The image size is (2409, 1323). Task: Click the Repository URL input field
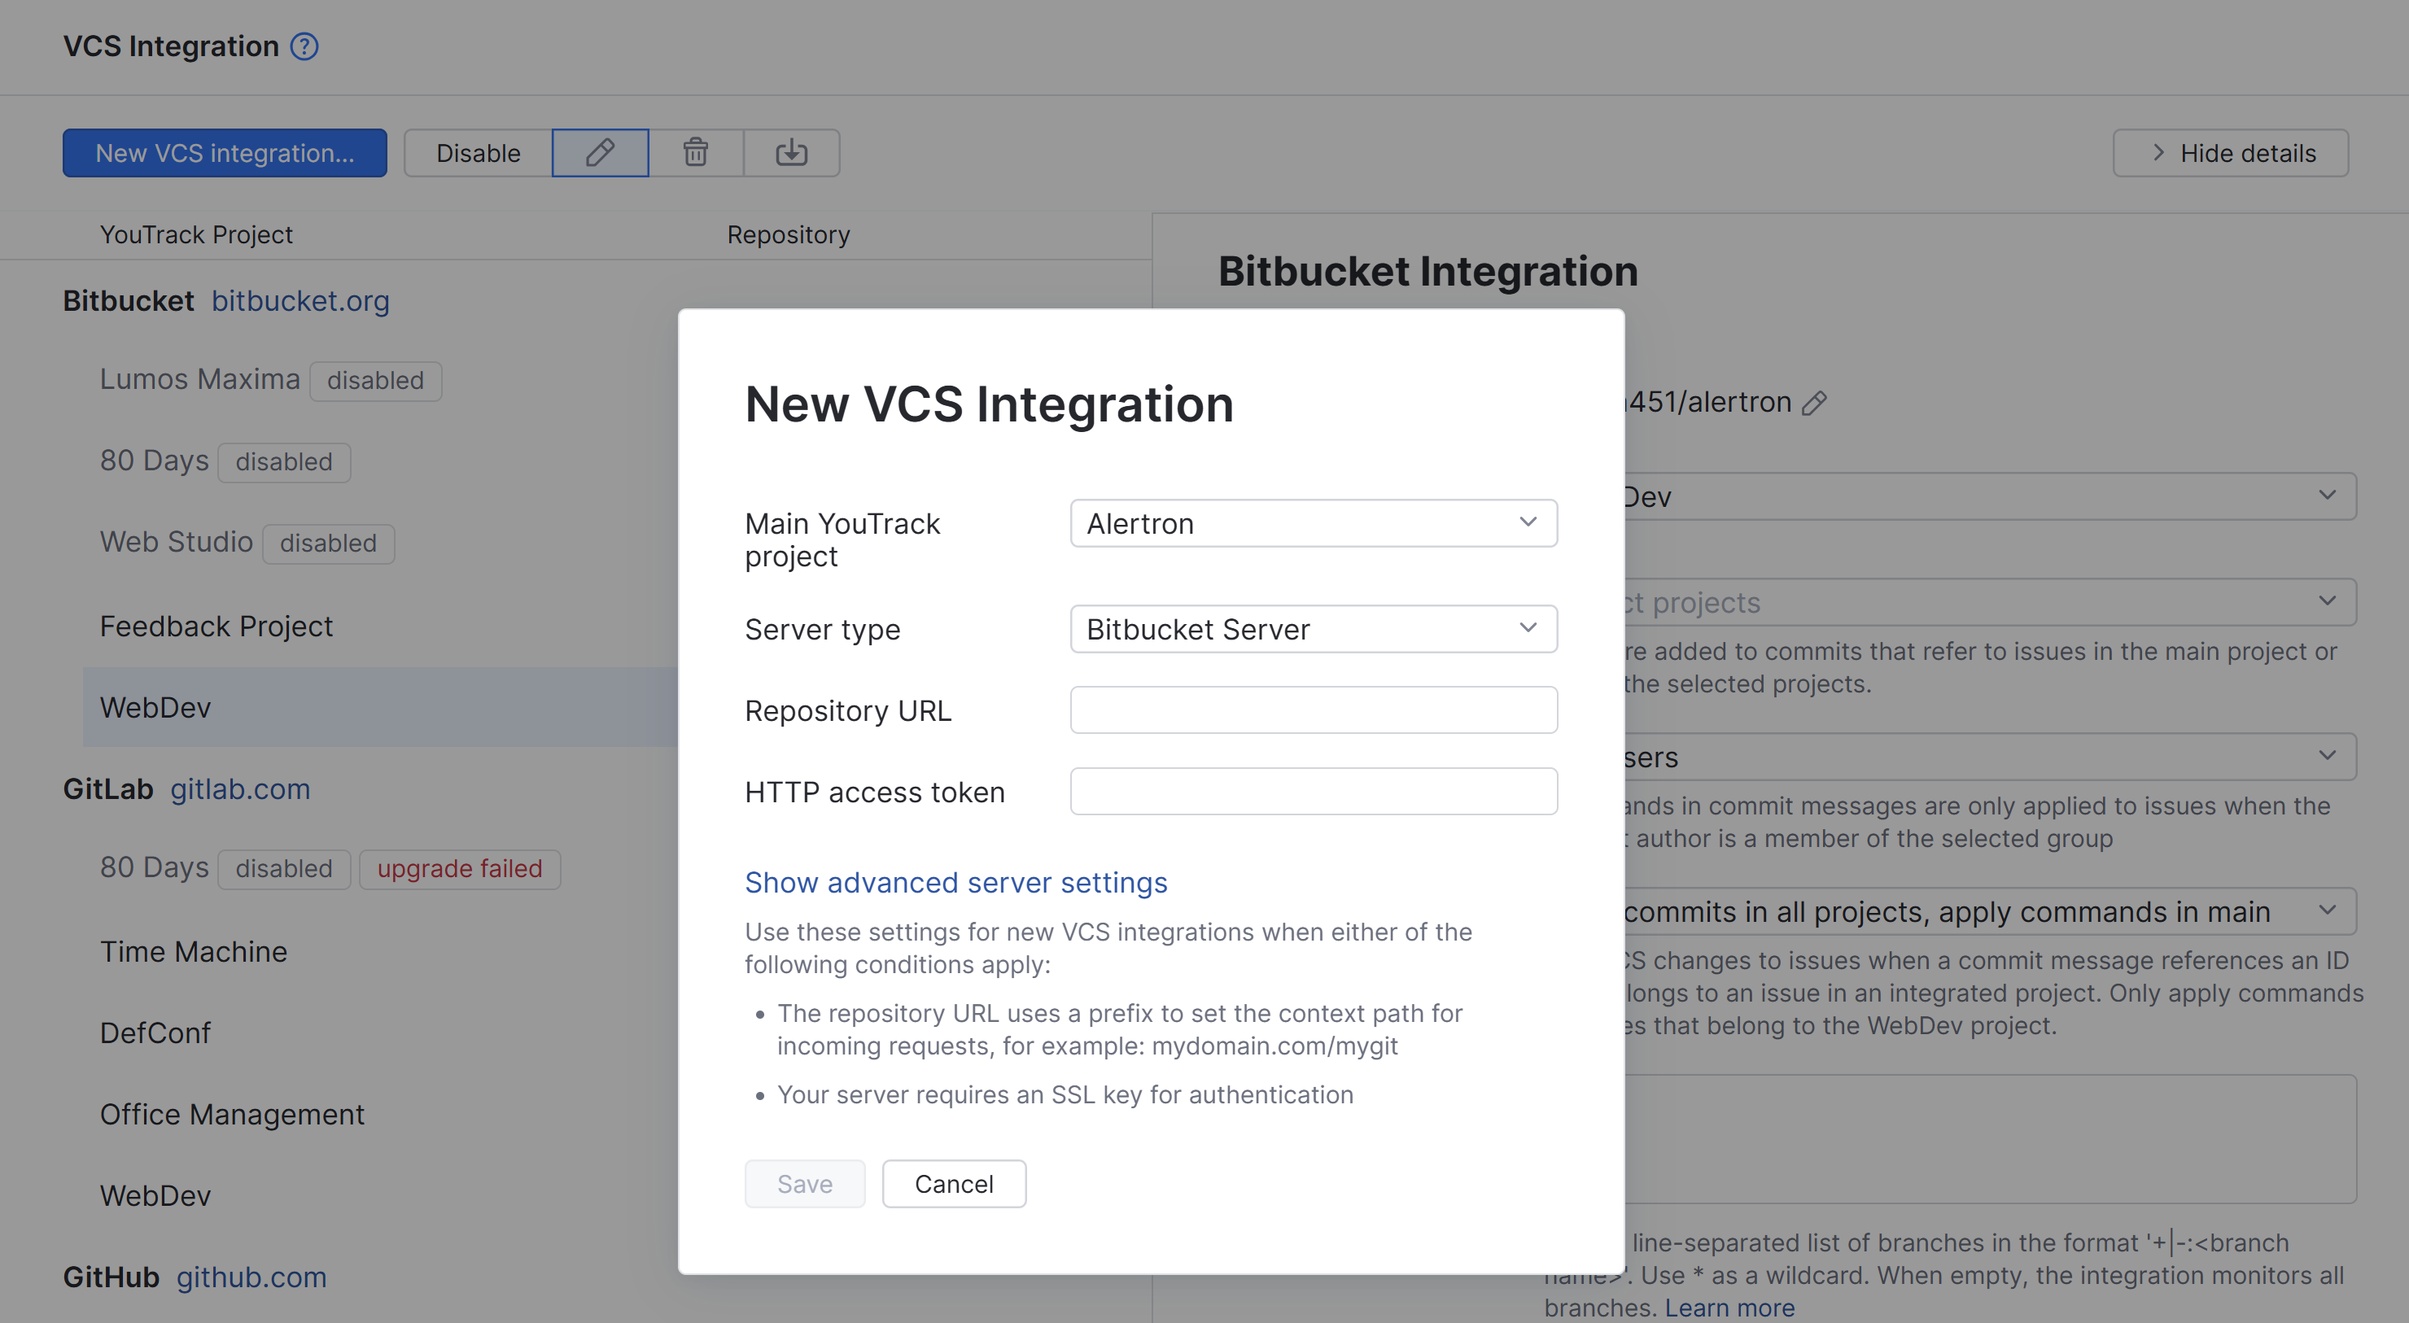[1313, 710]
